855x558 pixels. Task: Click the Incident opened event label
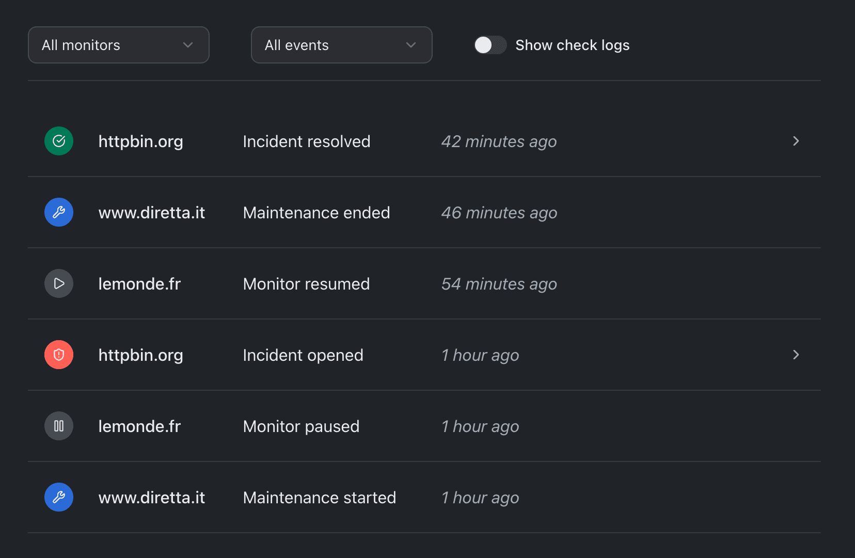303,355
